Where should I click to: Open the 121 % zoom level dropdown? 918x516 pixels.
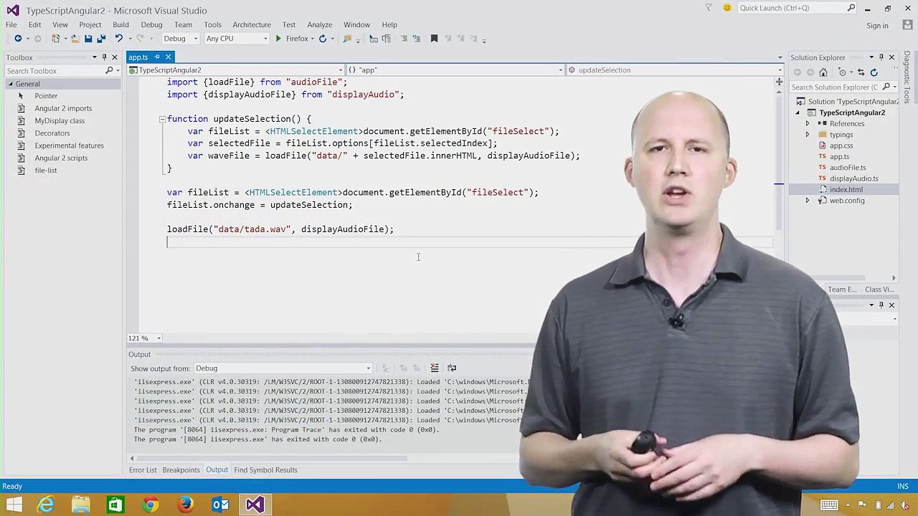pos(159,338)
